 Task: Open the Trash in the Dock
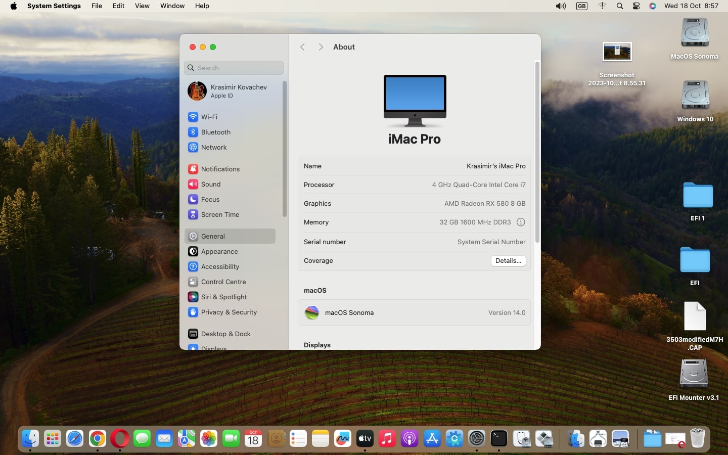point(698,438)
